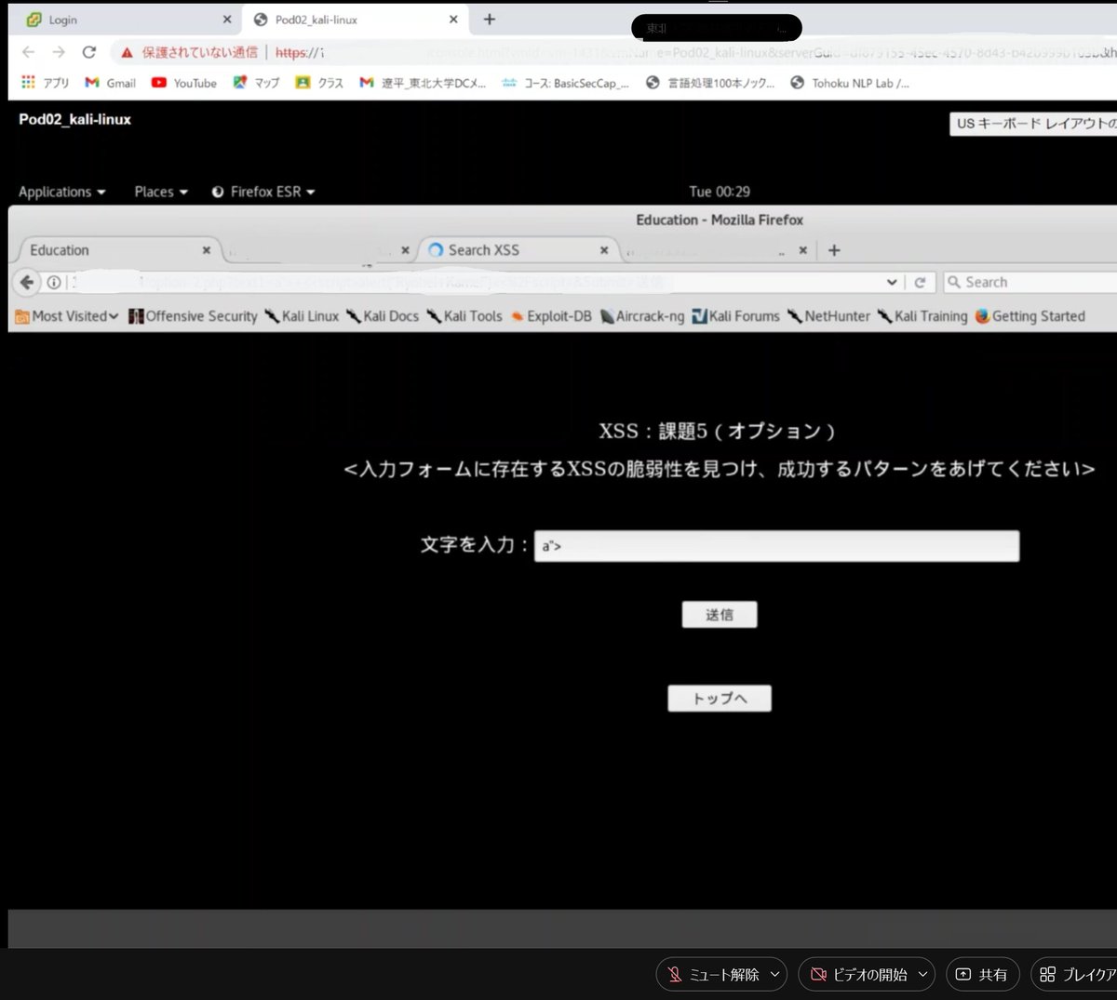The height and width of the screenshot is (1000, 1117).
Task: Expand the Firefox URL history dropdown
Action: click(x=892, y=283)
